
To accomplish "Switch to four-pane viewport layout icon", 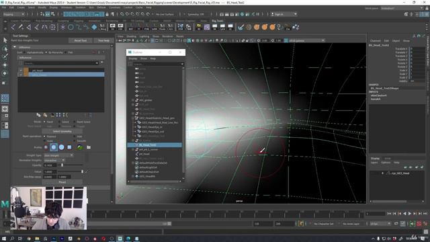I will point(5,116).
